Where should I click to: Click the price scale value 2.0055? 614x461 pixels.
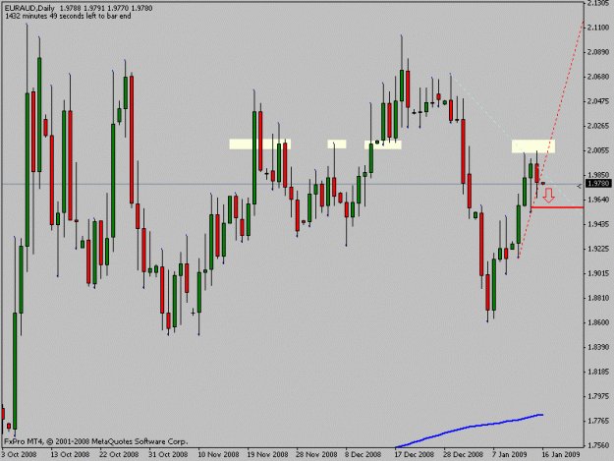pos(598,150)
